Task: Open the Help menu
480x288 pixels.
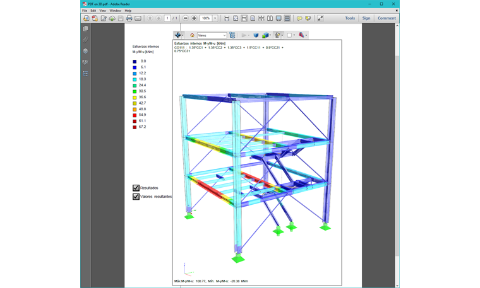Action: (x=128, y=11)
